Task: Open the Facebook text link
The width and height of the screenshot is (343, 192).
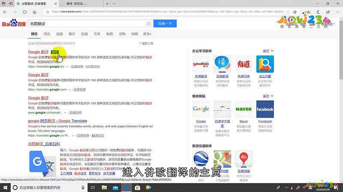Action: (x=265, y=122)
